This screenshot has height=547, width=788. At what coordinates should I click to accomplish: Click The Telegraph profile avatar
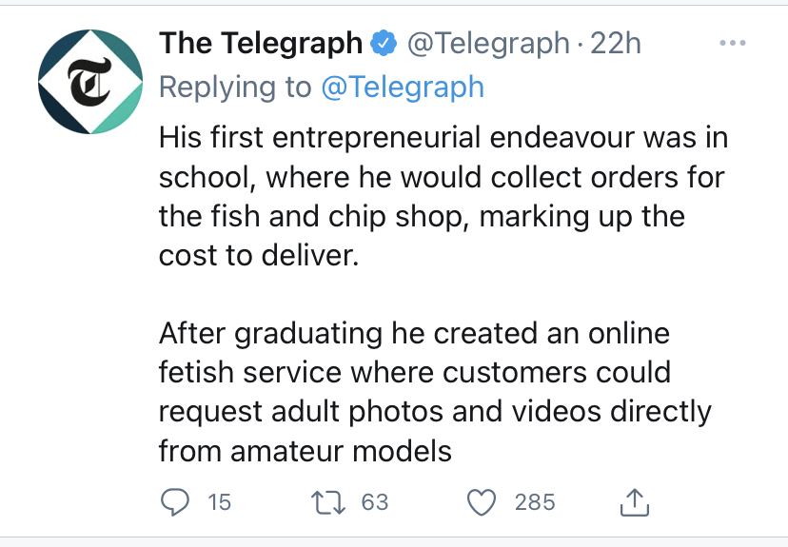[90, 82]
